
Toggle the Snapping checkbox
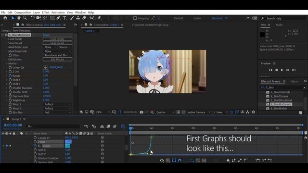click(135, 18)
